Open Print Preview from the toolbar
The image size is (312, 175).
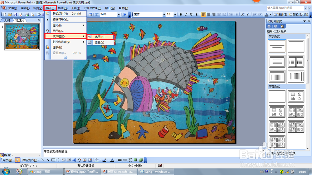click(32, 15)
